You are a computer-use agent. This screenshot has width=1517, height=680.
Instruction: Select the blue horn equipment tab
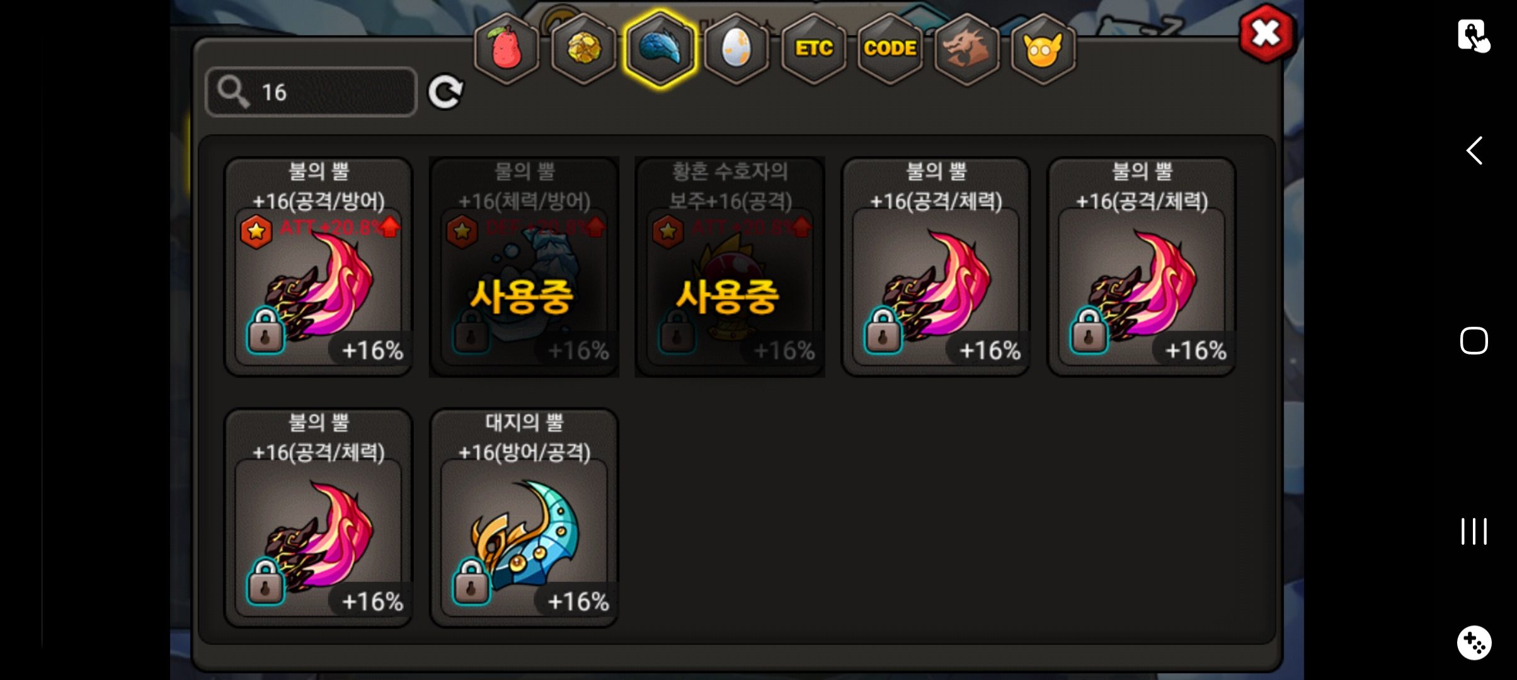(x=660, y=48)
